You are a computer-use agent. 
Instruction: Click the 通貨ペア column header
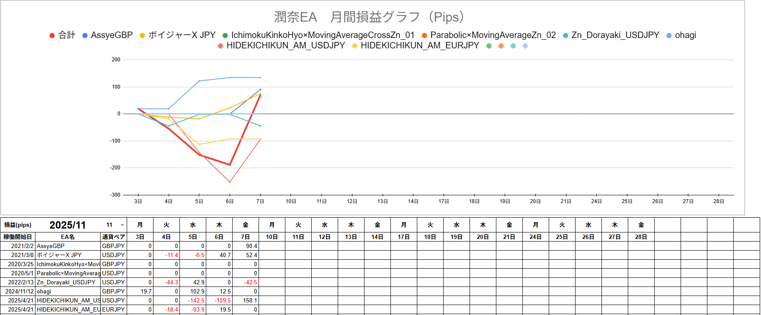tap(113, 237)
